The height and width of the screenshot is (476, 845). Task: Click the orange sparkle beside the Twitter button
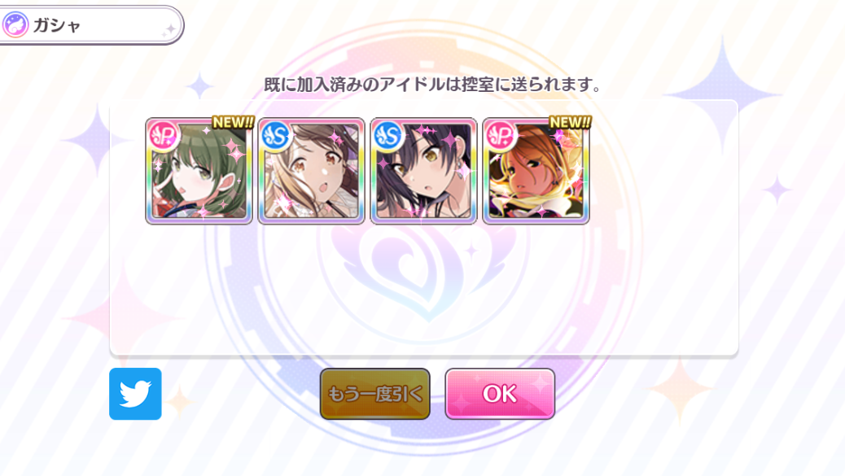179,400
